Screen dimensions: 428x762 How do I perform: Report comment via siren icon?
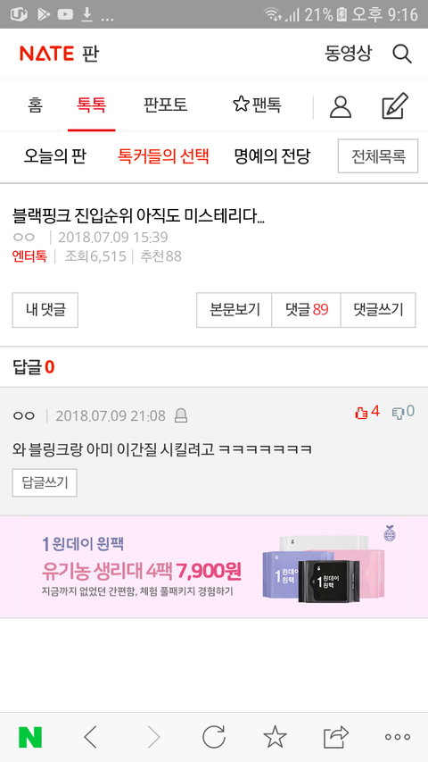[181, 416]
